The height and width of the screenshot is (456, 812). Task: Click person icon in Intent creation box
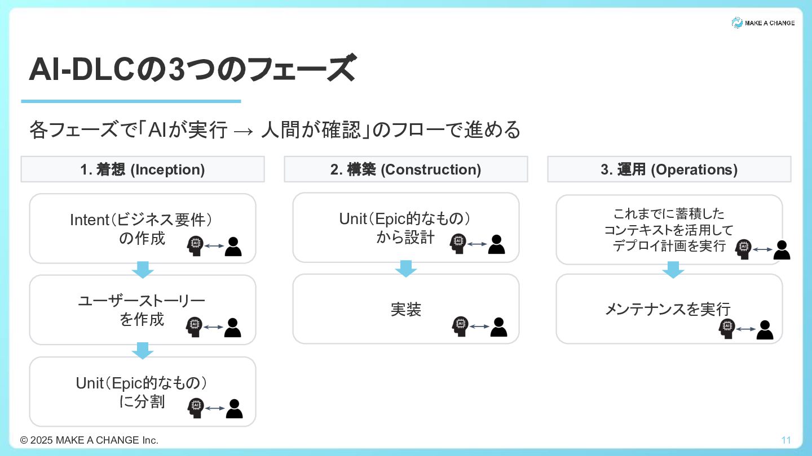(x=233, y=246)
